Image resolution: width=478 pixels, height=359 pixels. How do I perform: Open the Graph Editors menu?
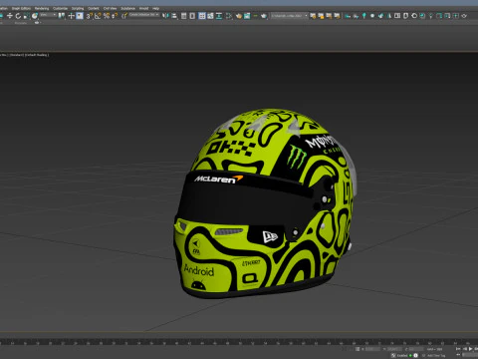pos(21,8)
